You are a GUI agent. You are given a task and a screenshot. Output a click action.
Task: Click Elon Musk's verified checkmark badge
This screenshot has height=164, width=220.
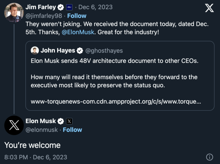point(60,121)
